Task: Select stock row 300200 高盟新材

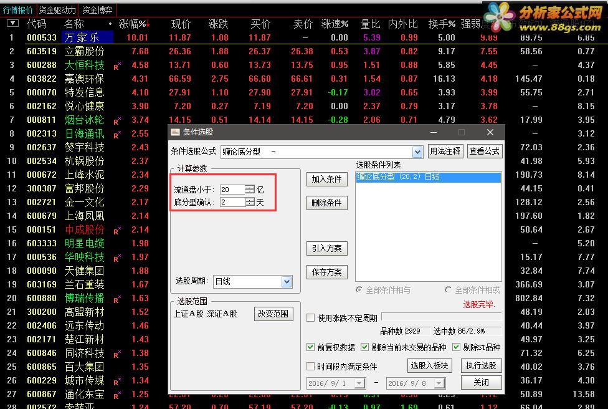Action: coord(83,312)
